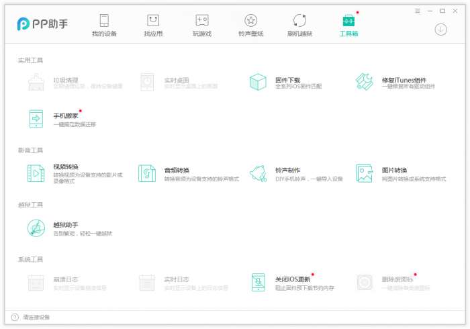
Task: Open the download manager arrow icon
Action: [x=440, y=30]
